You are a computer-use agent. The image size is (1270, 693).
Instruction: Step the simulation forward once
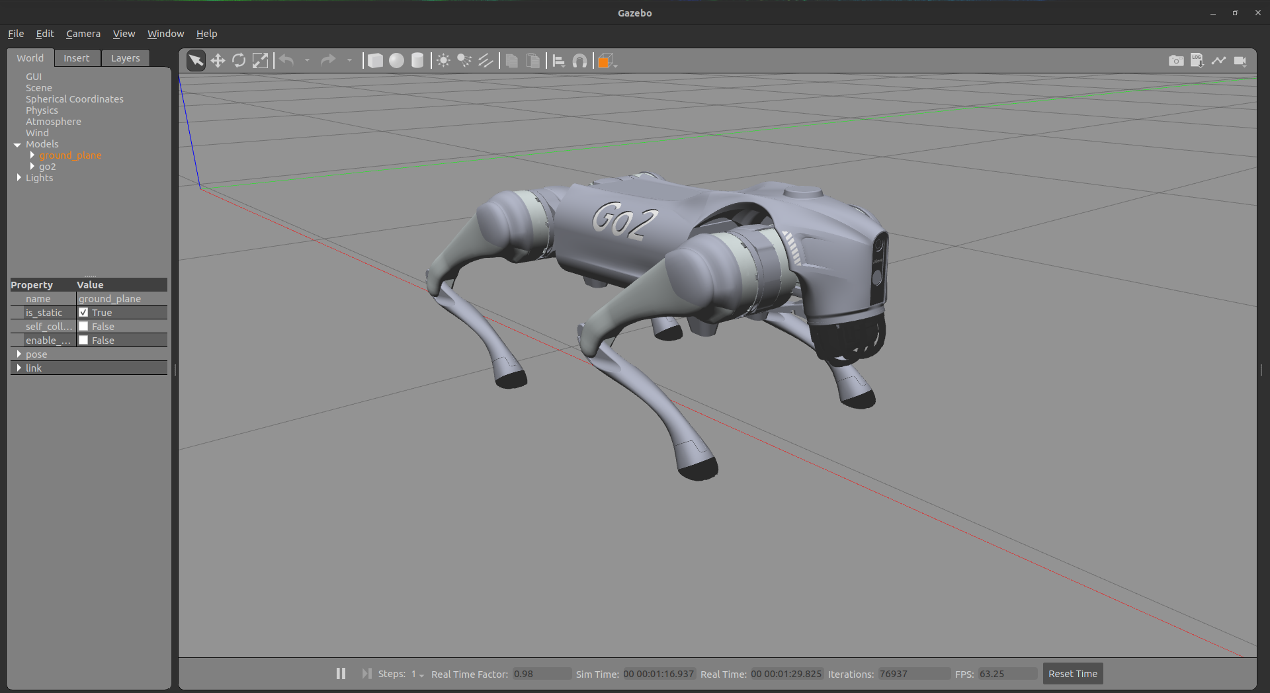click(366, 673)
